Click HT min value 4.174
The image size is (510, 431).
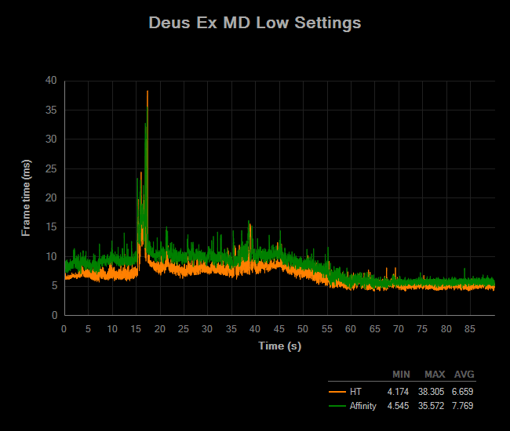398,392
